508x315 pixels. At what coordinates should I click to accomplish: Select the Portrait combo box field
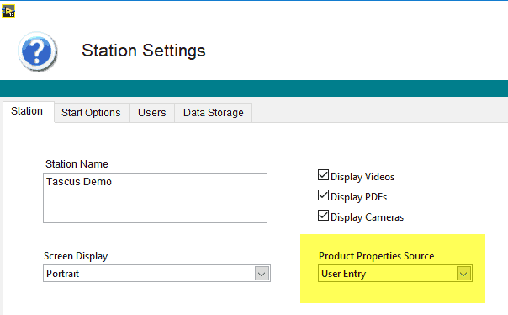(x=156, y=274)
